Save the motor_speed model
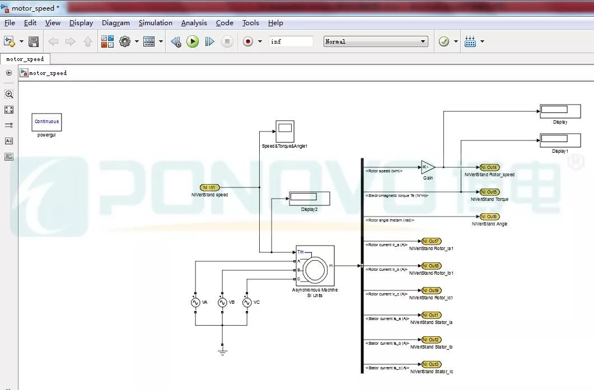Viewport: 594px width, 390px height. [x=33, y=41]
